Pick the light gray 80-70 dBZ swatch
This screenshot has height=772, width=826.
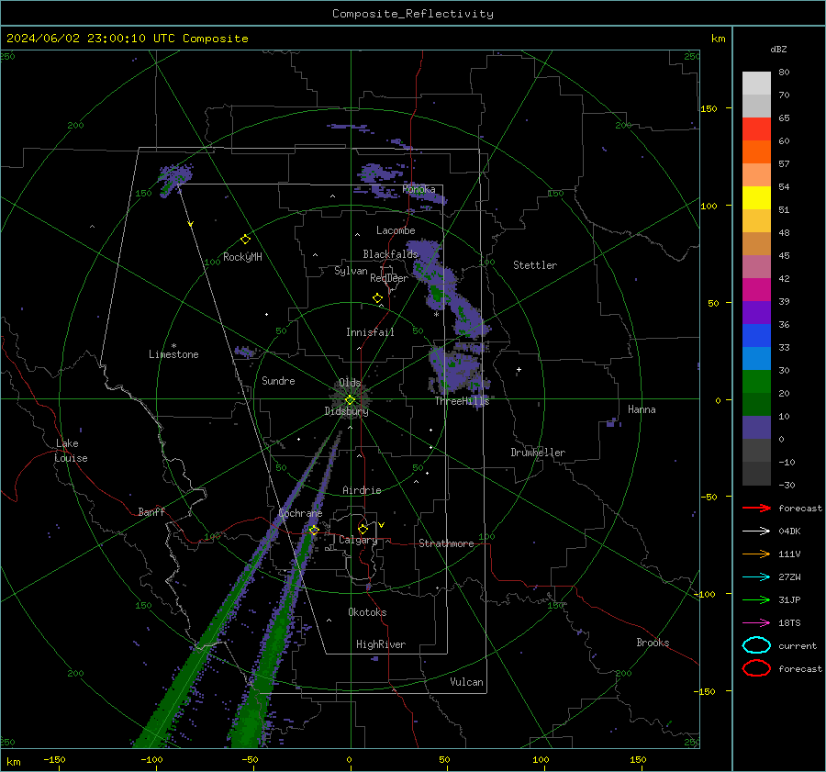tap(756, 84)
